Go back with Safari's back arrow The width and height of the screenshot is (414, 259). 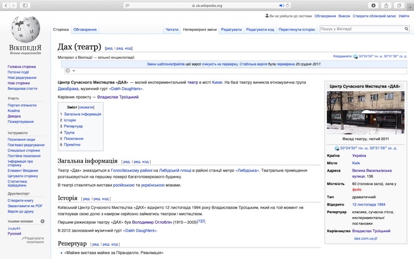pyautogui.click(x=6, y=5)
